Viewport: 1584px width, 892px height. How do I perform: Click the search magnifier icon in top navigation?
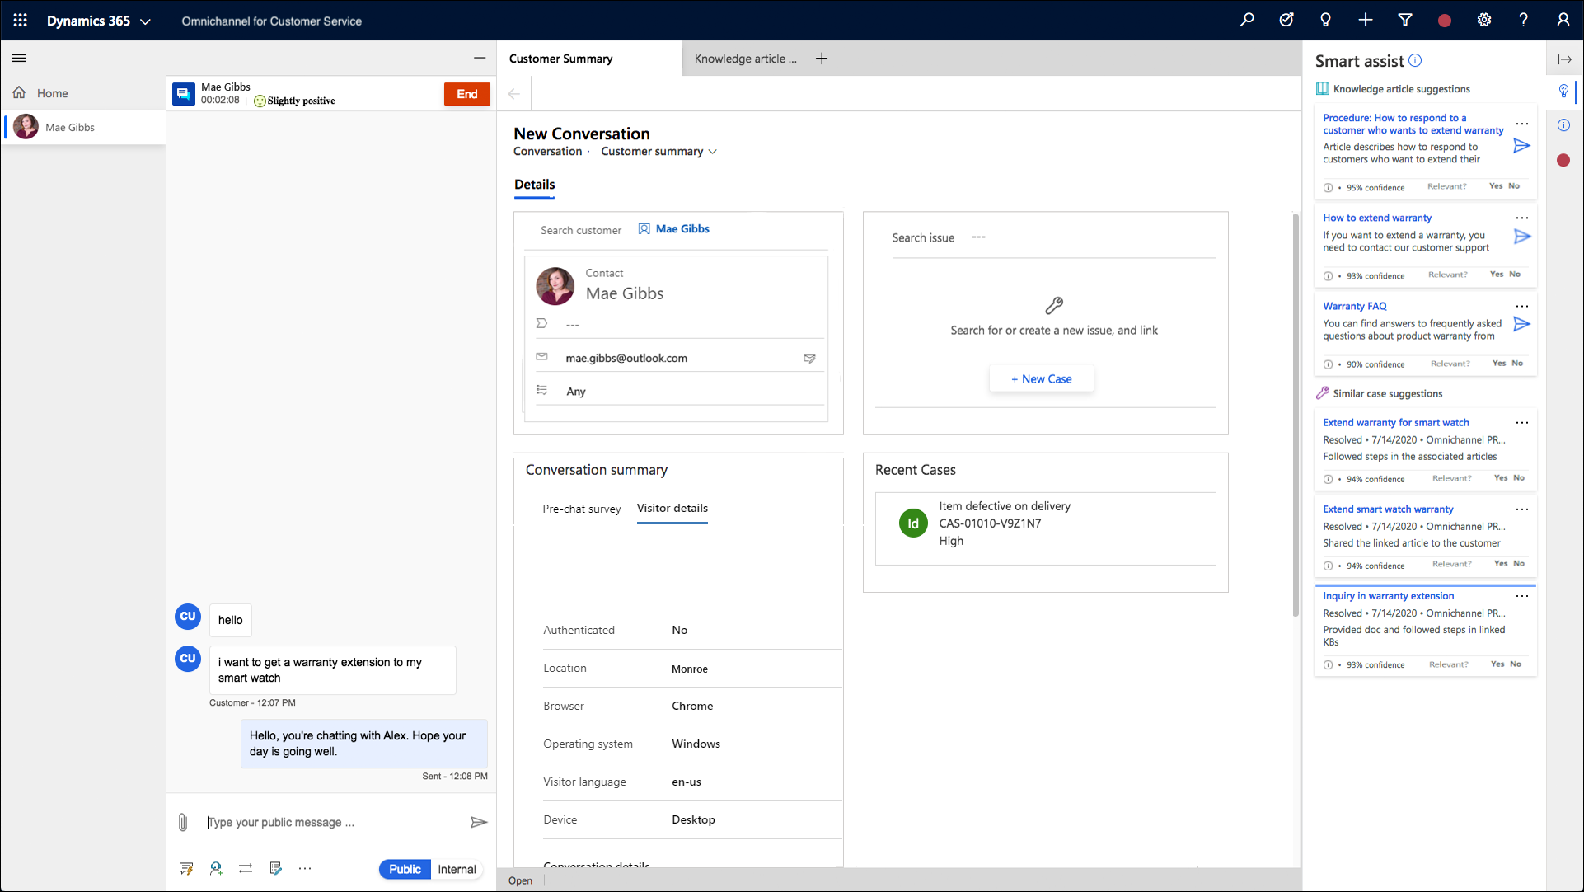click(x=1248, y=21)
